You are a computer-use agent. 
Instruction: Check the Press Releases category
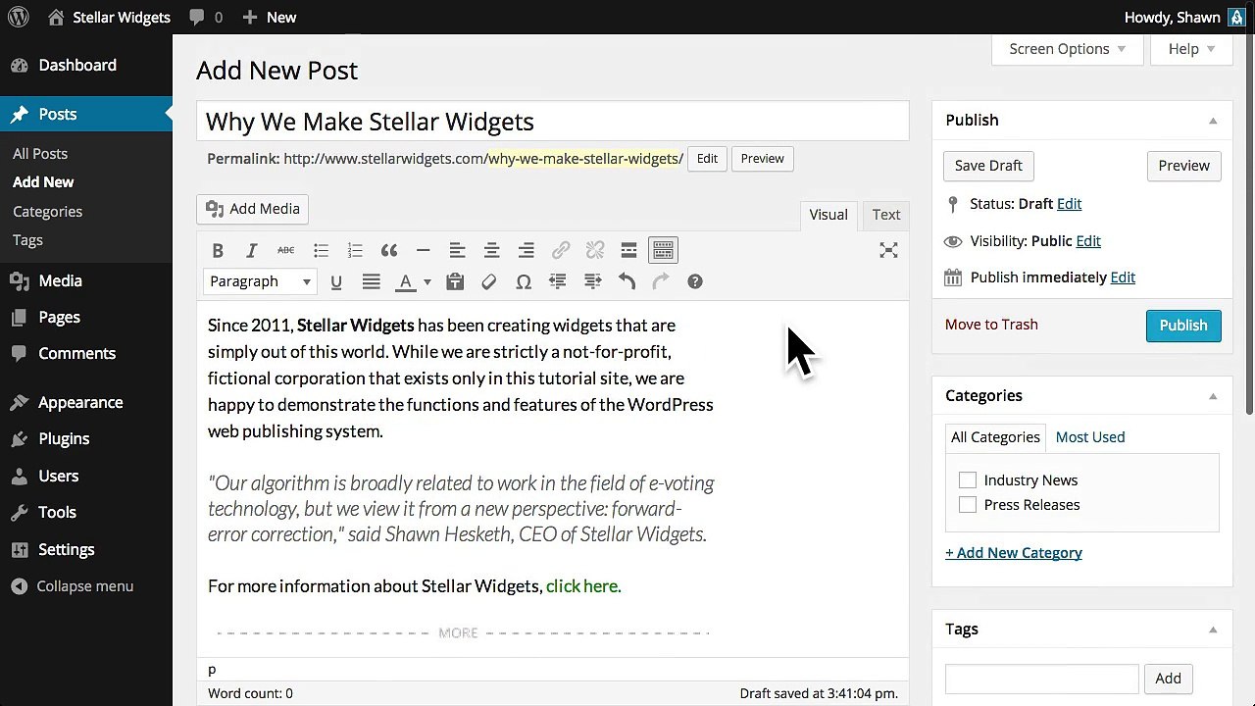968,505
